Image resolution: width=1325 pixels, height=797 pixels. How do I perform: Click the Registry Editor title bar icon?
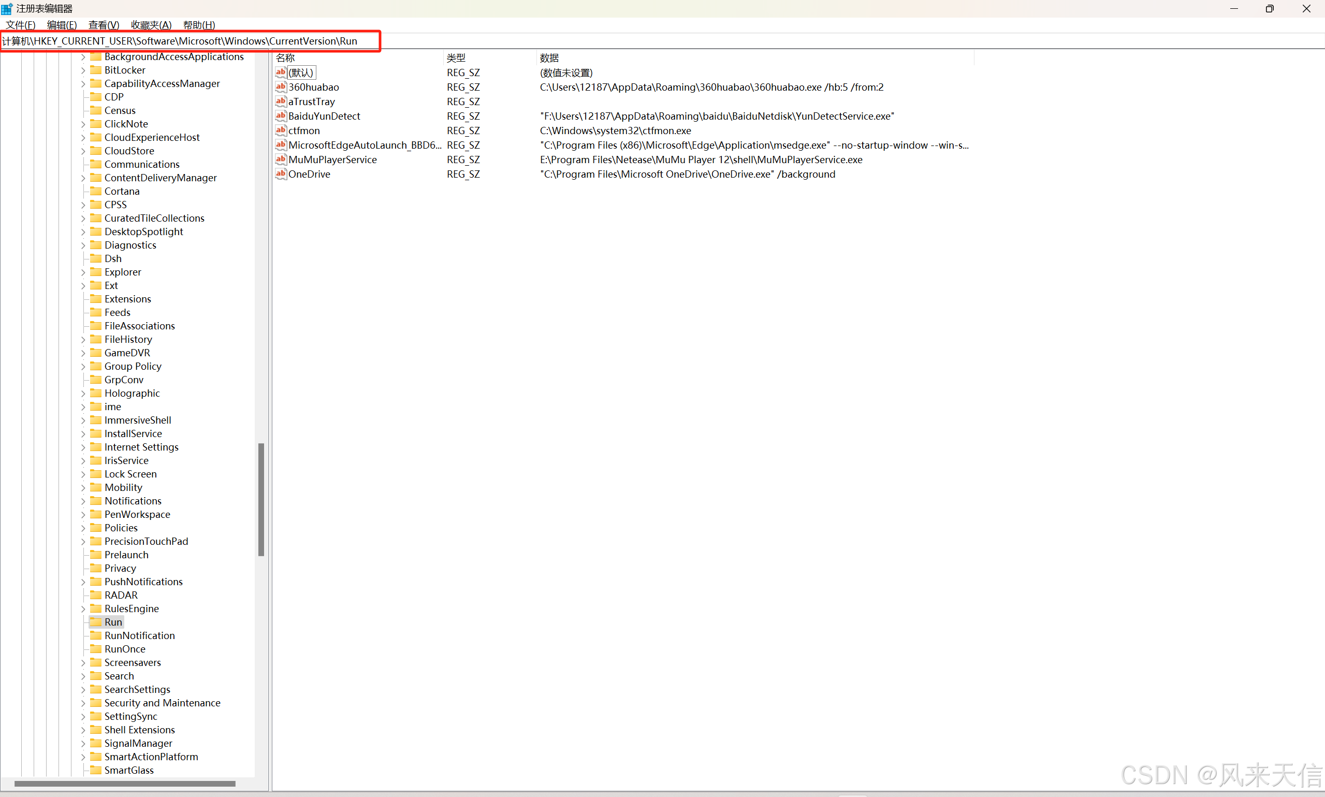point(7,9)
